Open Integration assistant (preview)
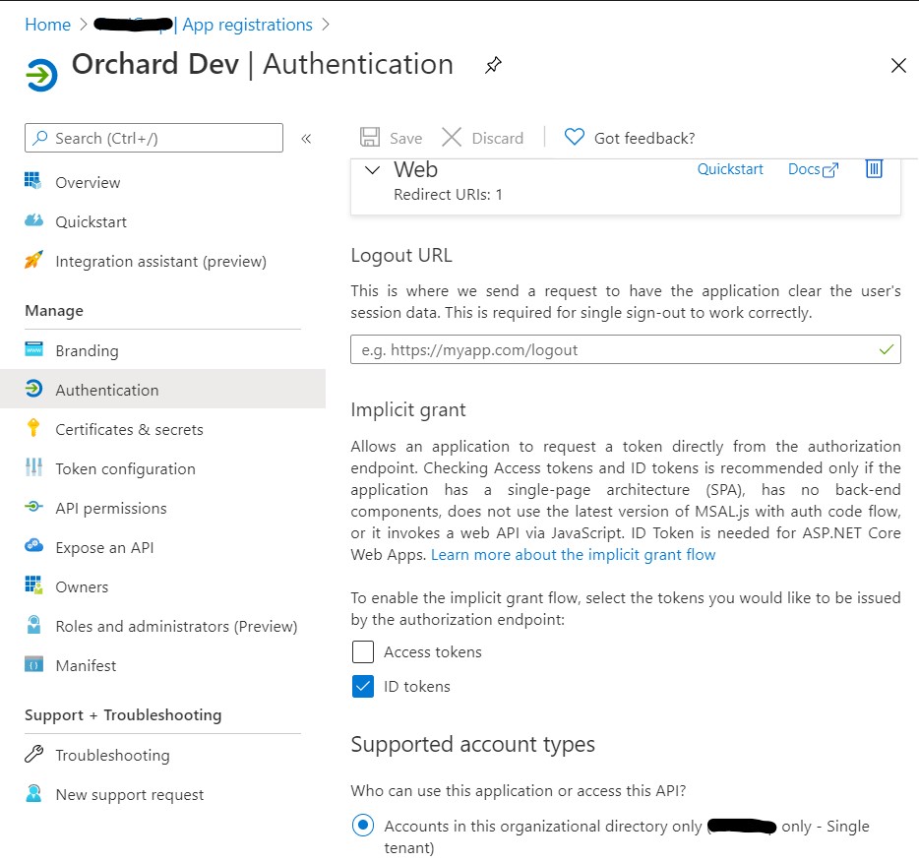The image size is (919, 862). (163, 261)
